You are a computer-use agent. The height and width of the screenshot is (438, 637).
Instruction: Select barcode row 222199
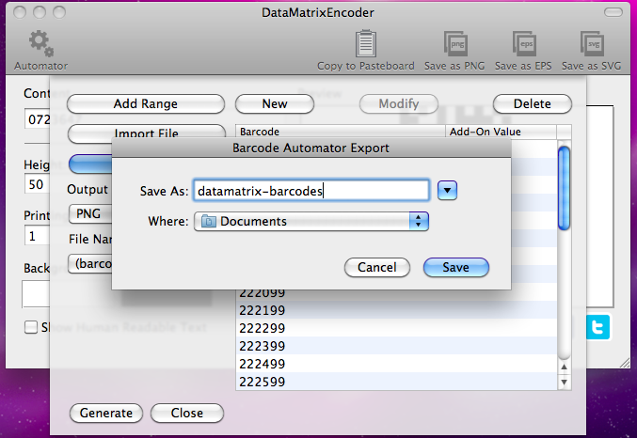click(396, 310)
